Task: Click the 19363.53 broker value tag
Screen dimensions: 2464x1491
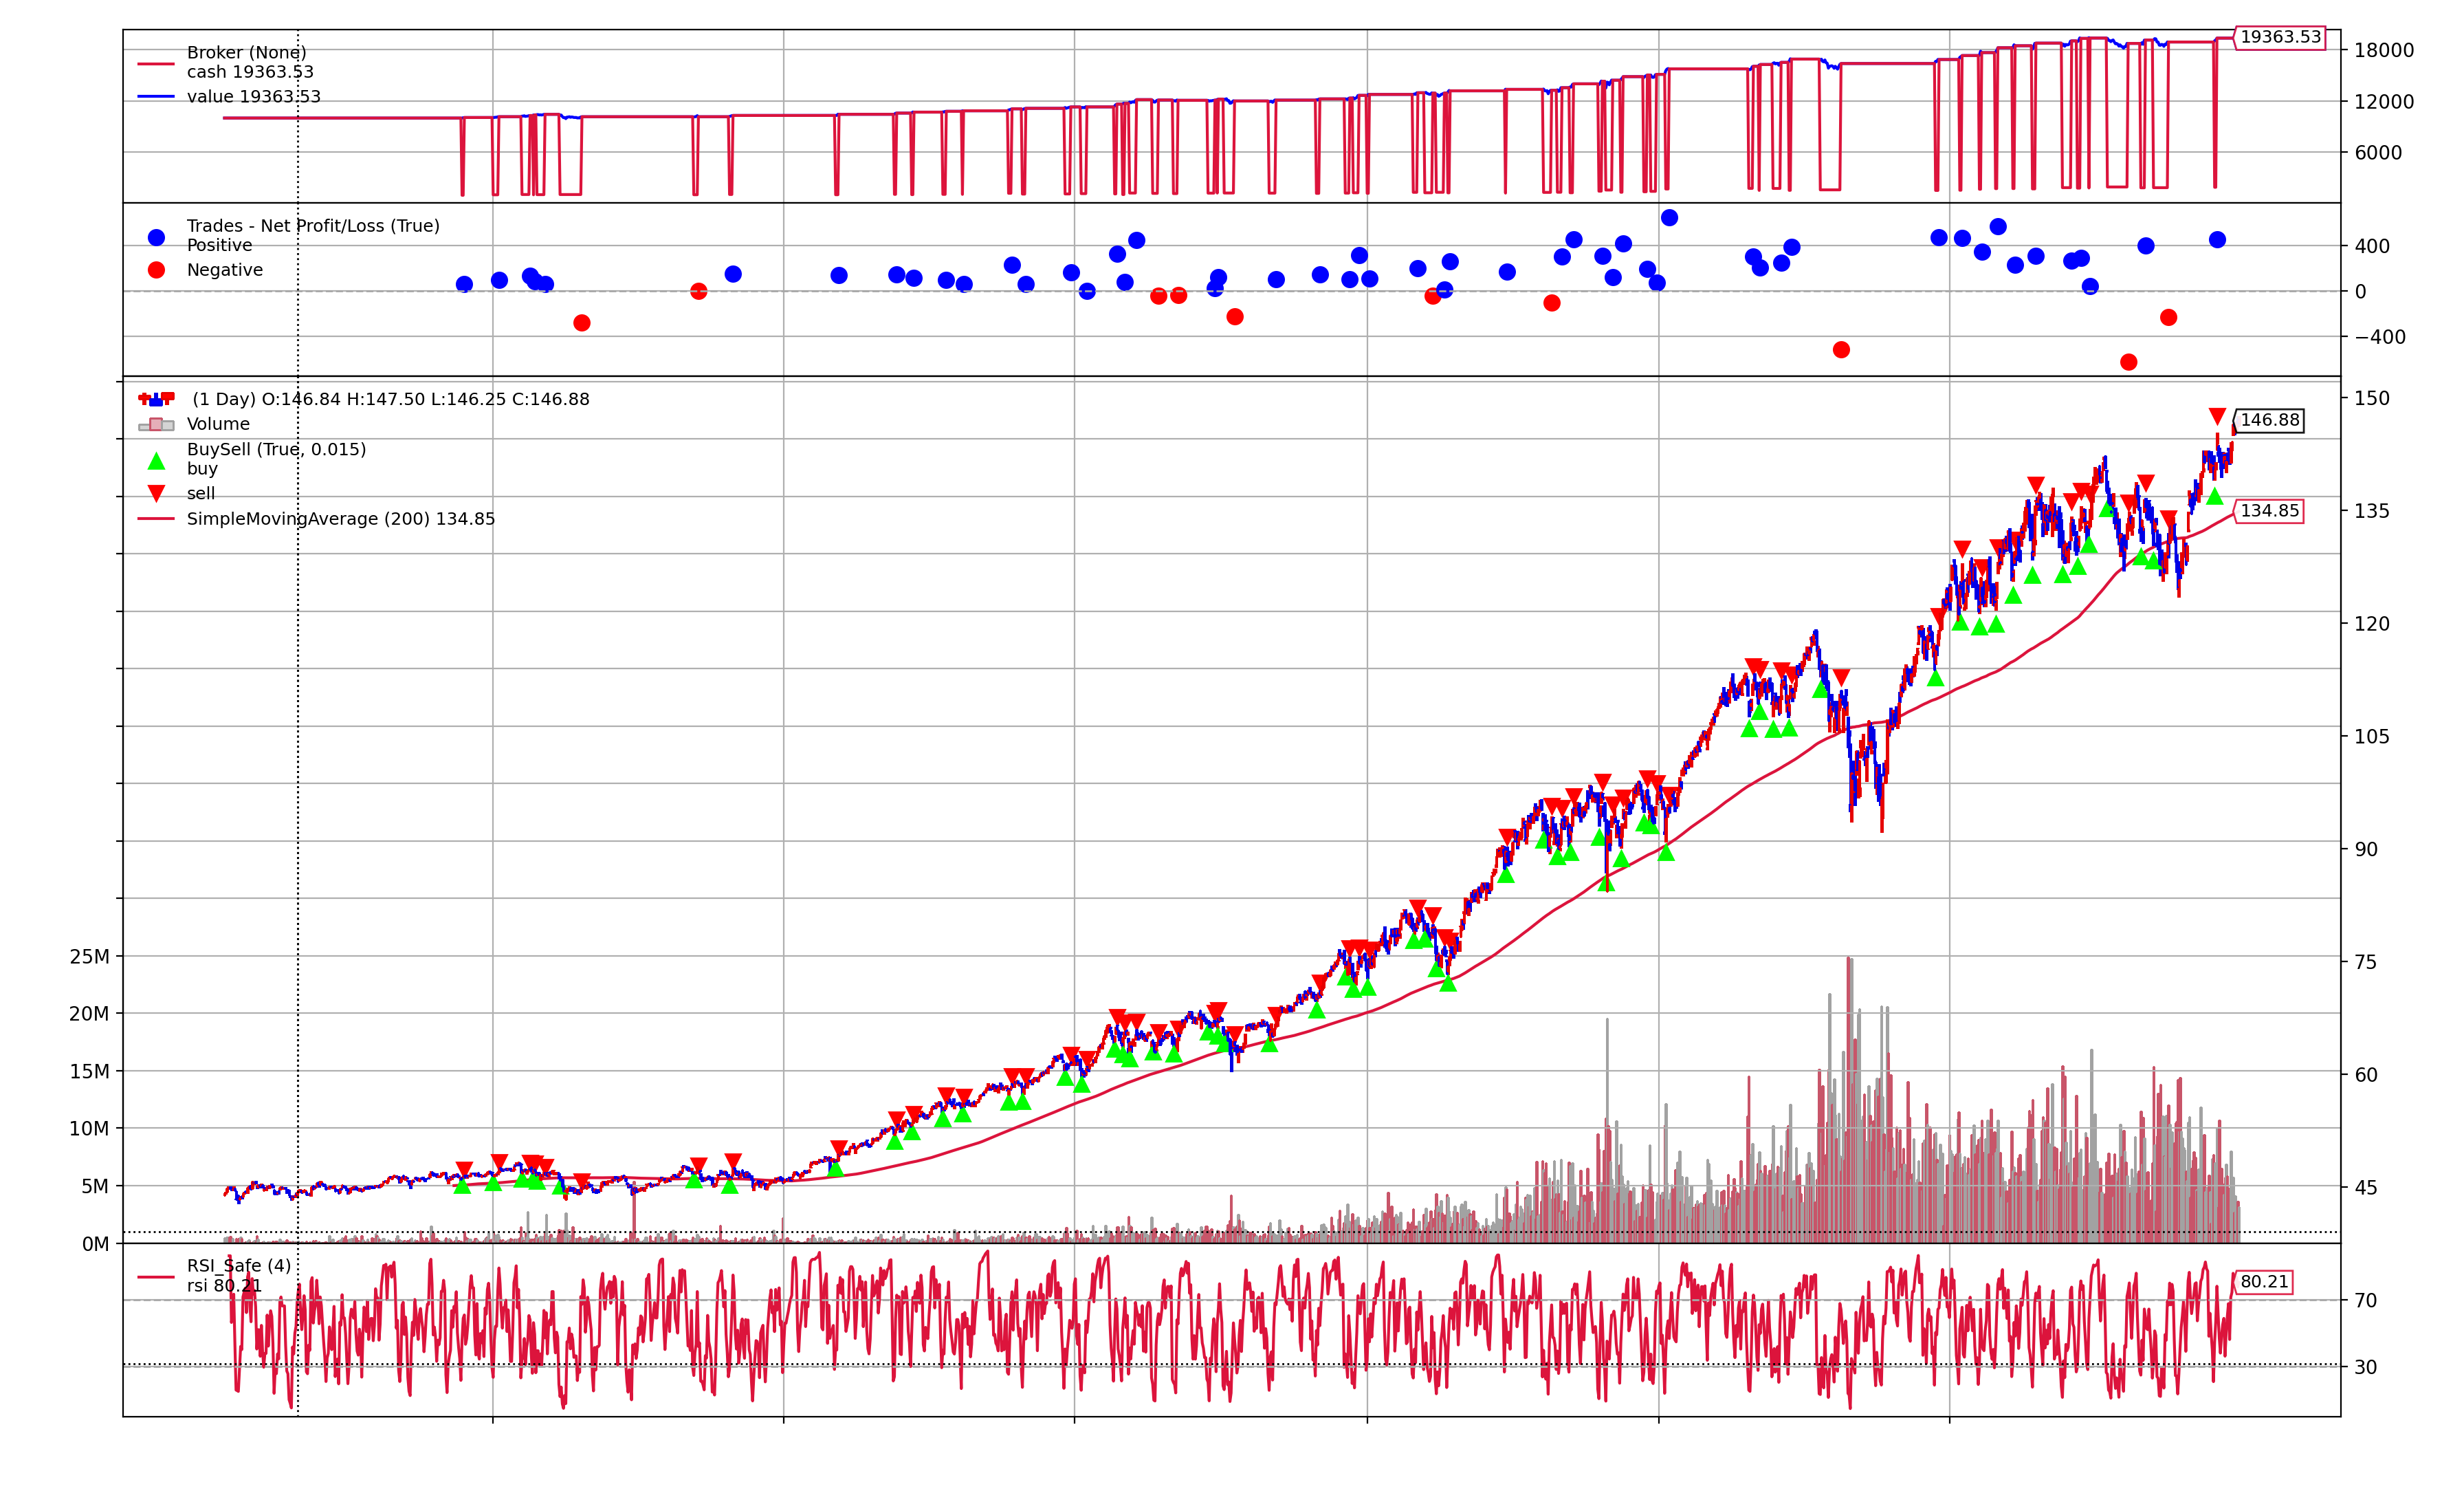Action: click(x=2280, y=37)
